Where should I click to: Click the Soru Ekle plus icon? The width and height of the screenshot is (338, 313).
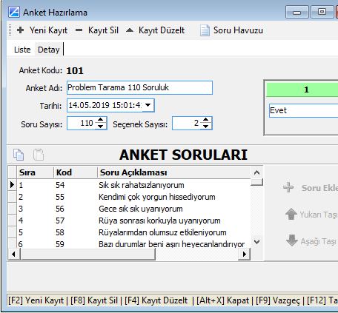288,187
